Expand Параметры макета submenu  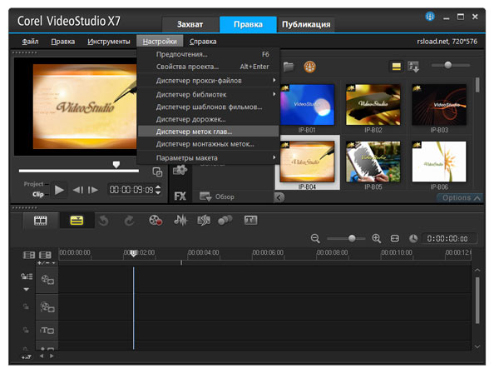click(x=208, y=157)
